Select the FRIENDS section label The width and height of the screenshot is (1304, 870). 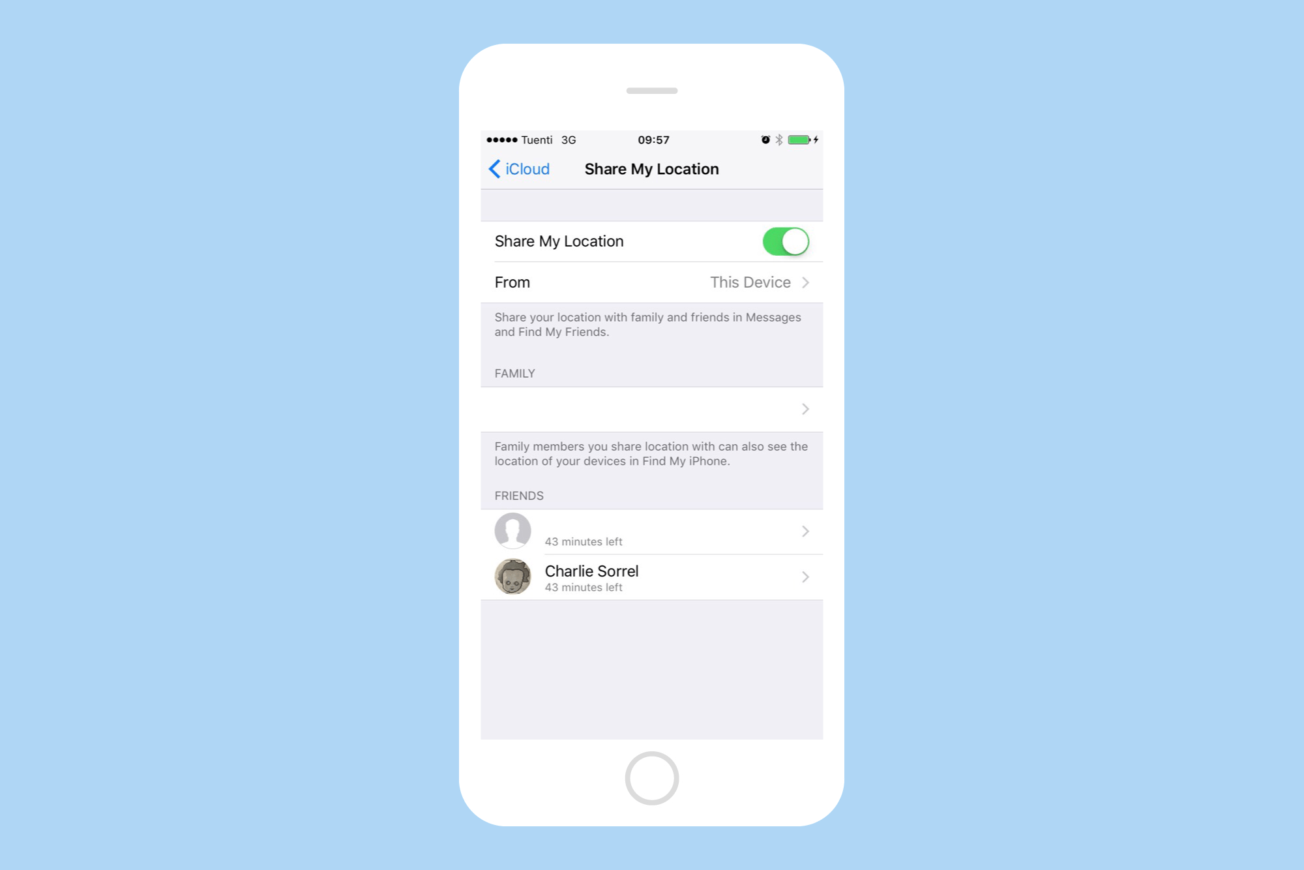pyautogui.click(x=520, y=495)
